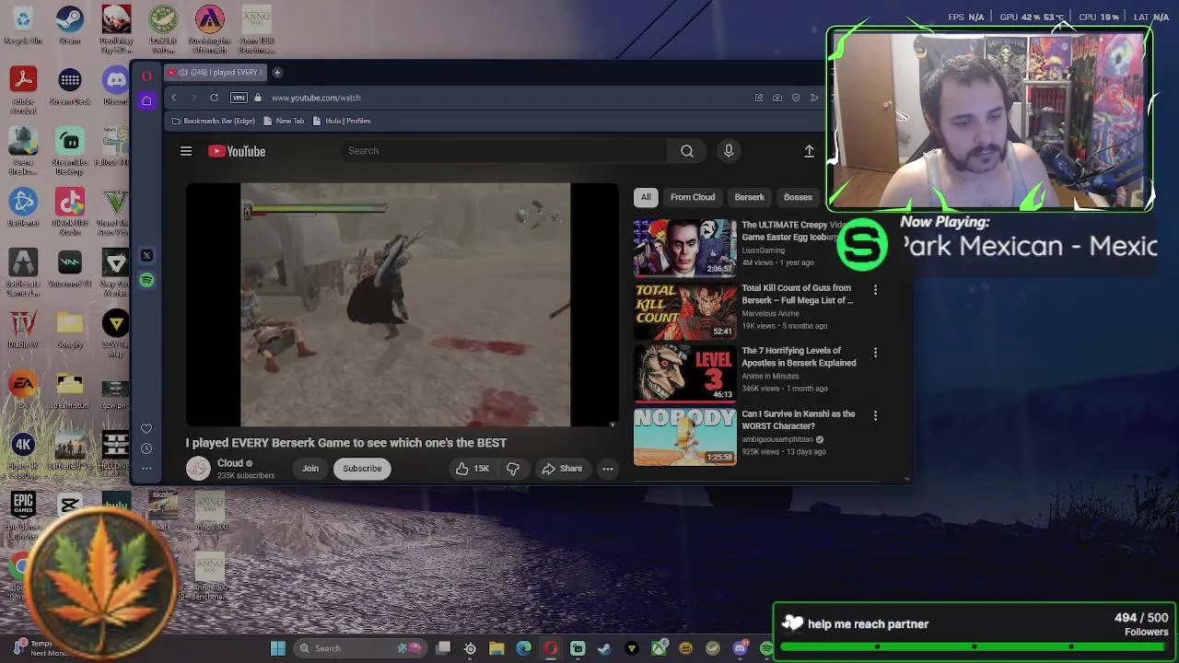Open options for '7 Horrifying Levels of Apostles'
The width and height of the screenshot is (1179, 663).
pyautogui.click(x=875, y=352)
